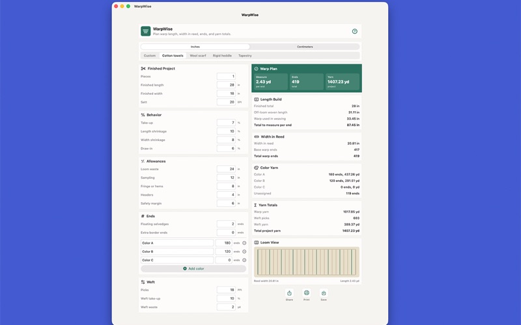Screen dimensions: 521x325
Task: Click the Weft arrows icon
Action: 143,282
